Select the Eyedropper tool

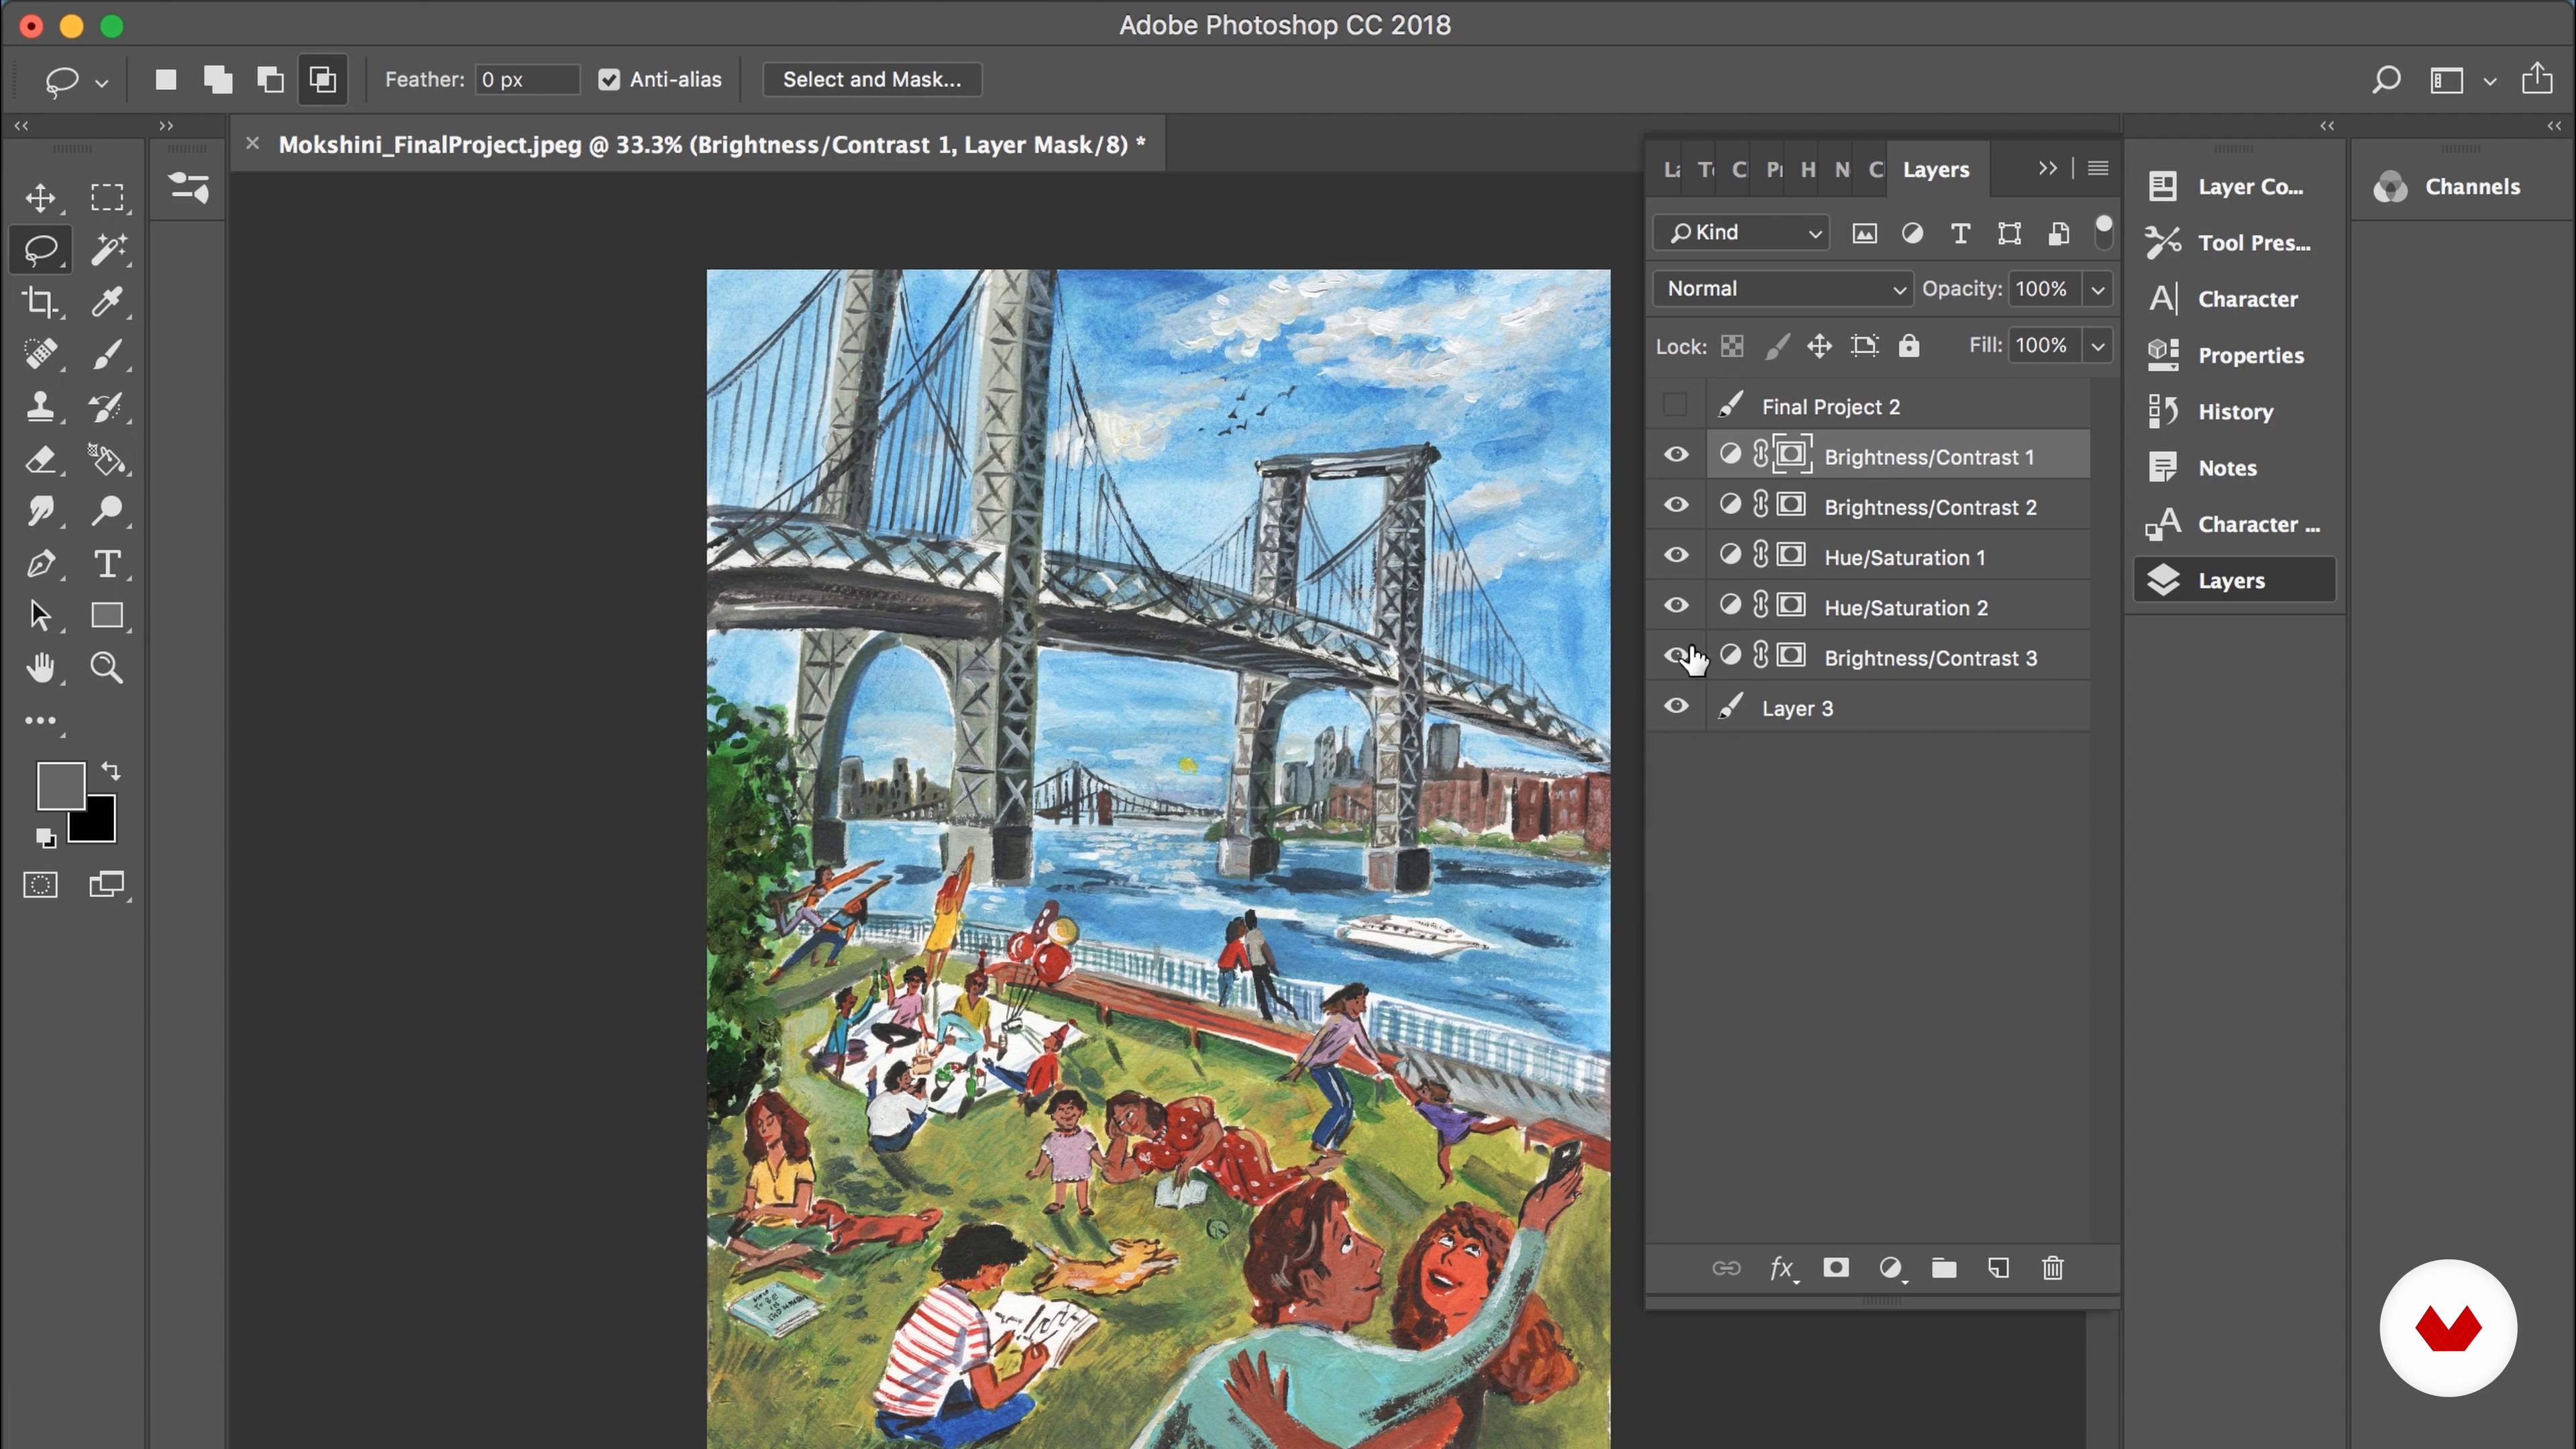(107, 301)
